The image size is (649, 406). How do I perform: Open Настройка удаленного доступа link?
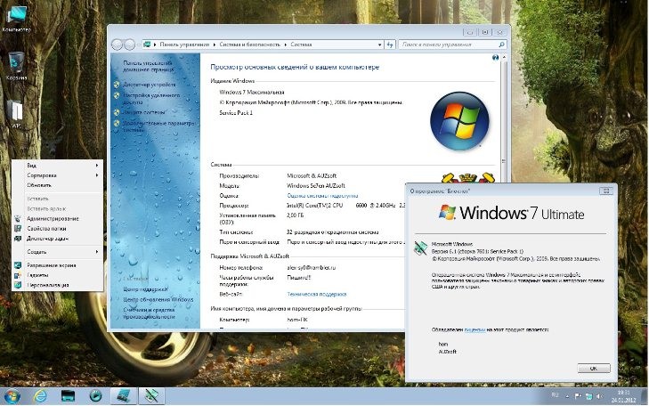(151, 99)
